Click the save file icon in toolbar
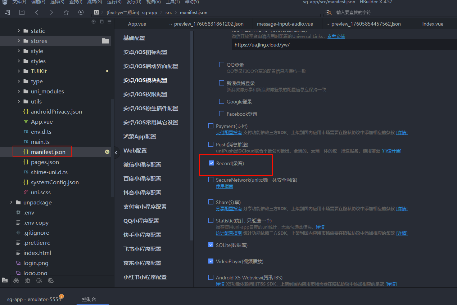This screenshot has width=457, height=305. 22,12
